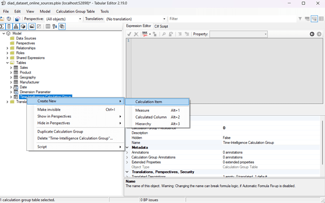Click the DAX formatter icon
The width and height of the screenshot is (325, 203).
(145, 34)
